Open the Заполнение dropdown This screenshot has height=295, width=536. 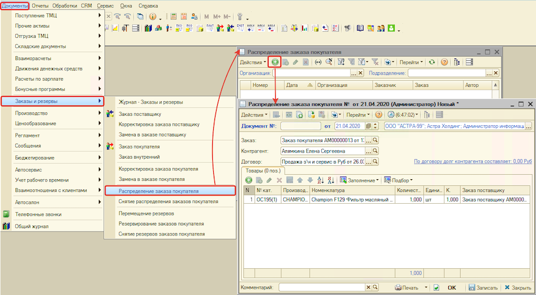click(359, 180)
